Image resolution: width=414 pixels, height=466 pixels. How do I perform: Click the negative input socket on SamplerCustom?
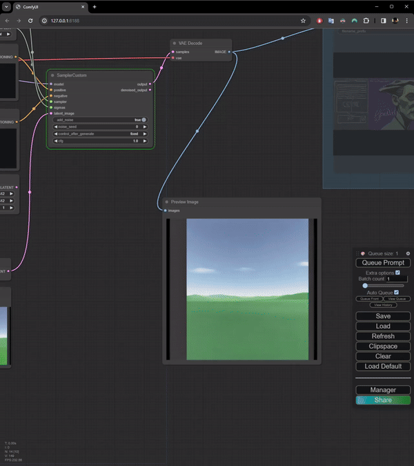[x=51, y=96]
